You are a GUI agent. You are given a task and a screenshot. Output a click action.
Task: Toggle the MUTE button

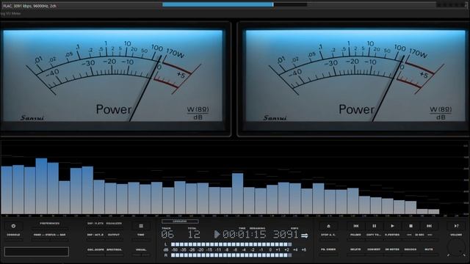pyautogui.click(x=429, y=249)
